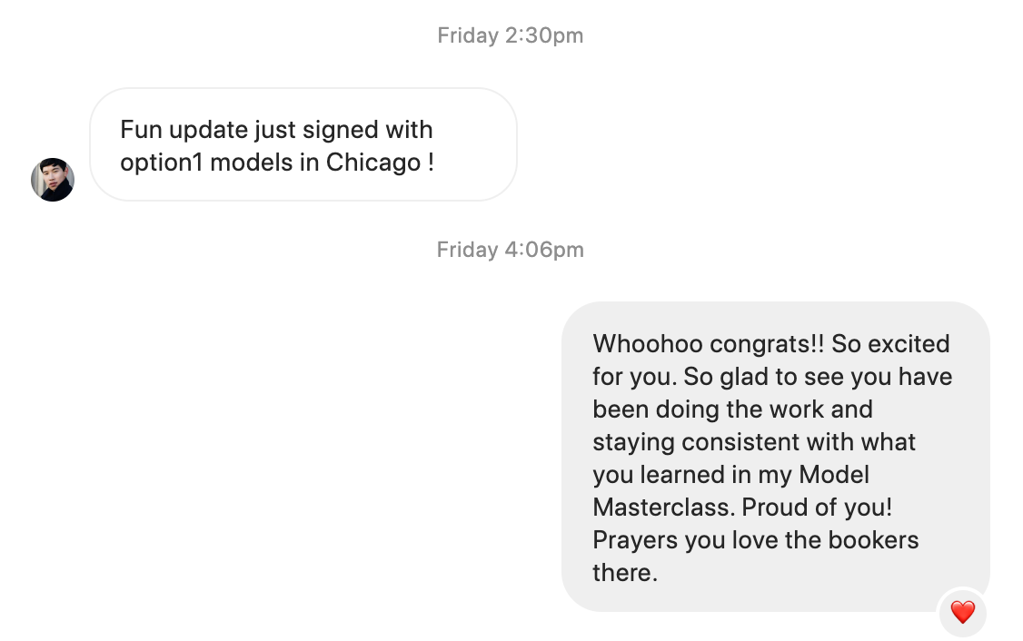Click the word 'bookers' in the reply
This screenshot has height=641, width=1023.
pos(874,539)
